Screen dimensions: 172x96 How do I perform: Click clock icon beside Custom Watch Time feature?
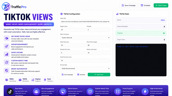click(x=6, y=62)
